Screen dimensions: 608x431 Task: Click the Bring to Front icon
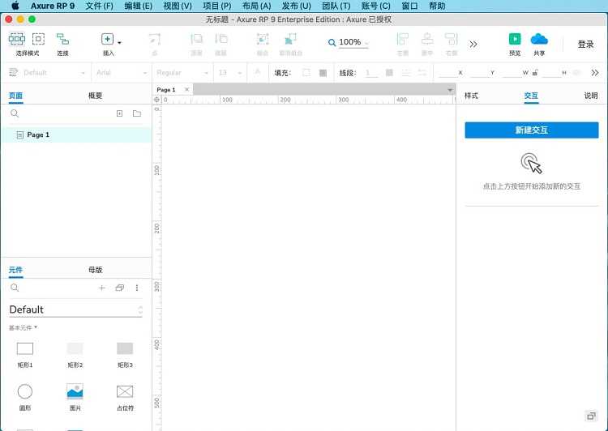[197, 39]
